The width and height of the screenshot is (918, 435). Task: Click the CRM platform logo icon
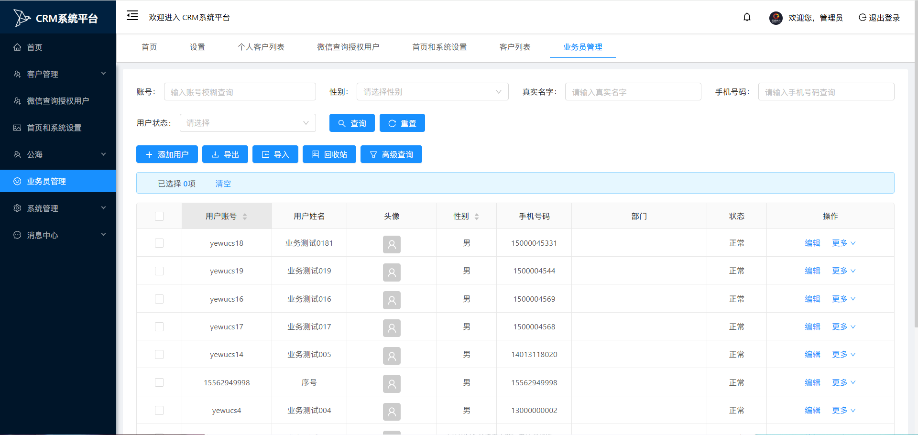click(x=22, y=18)
